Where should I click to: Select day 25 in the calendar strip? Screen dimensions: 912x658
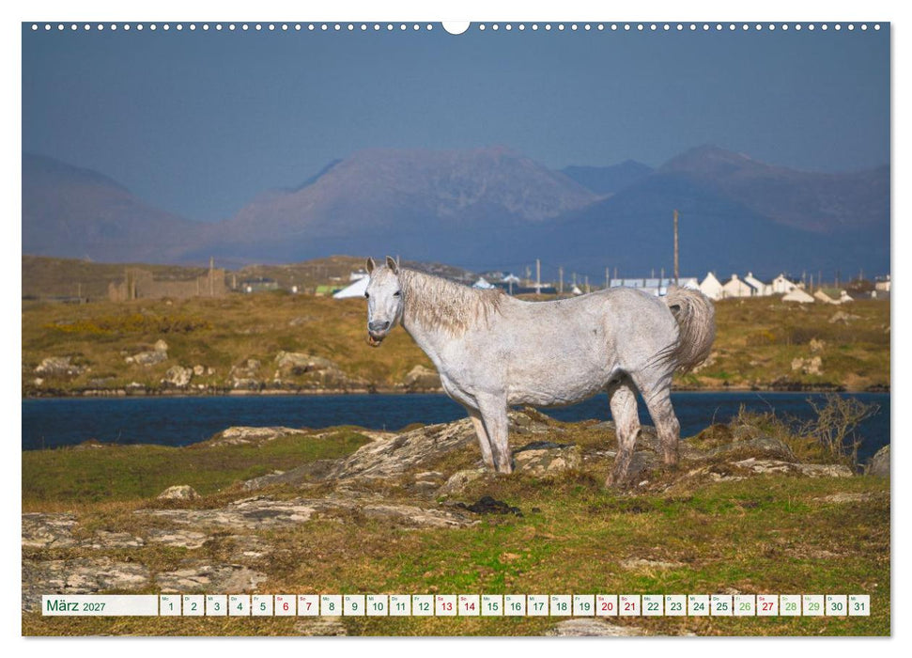pyautogui.click(x=722, y=605)
